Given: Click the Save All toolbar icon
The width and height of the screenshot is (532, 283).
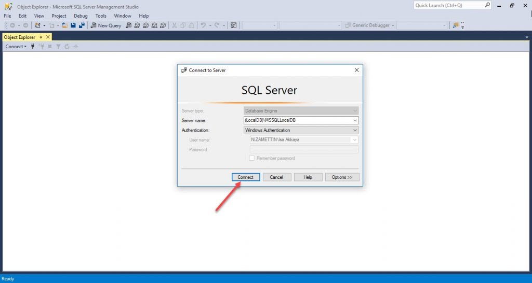Looking at the screenshot, I should (x=82, y=25).
